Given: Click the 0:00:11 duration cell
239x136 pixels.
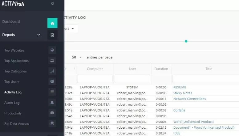Looking at the screenshot, I should (x=161, y=99).
